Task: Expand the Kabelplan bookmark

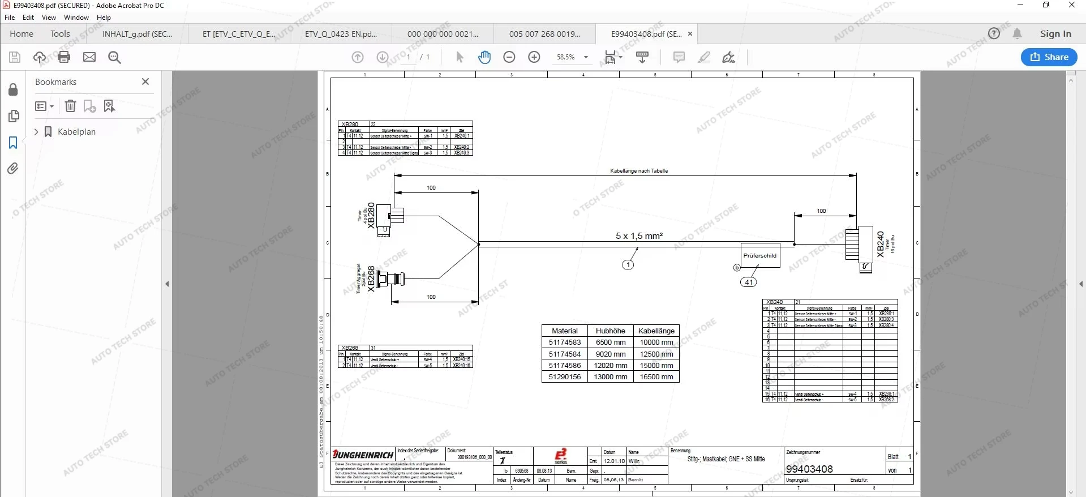Action: 36,132
